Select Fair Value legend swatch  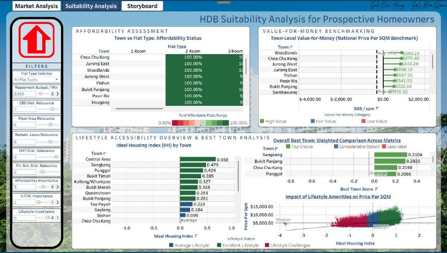(x=313, y=121)
